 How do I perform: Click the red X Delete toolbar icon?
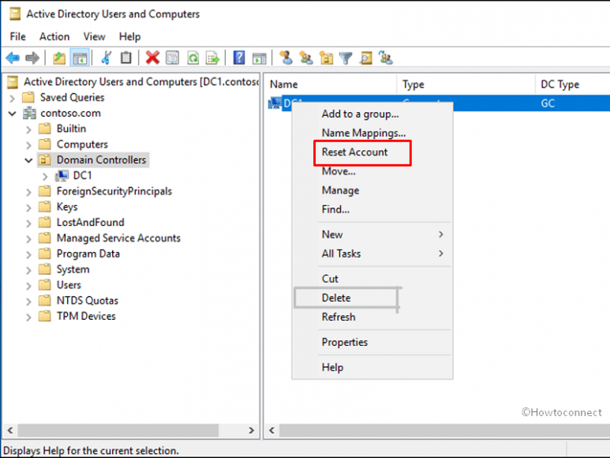click(152, 58)
